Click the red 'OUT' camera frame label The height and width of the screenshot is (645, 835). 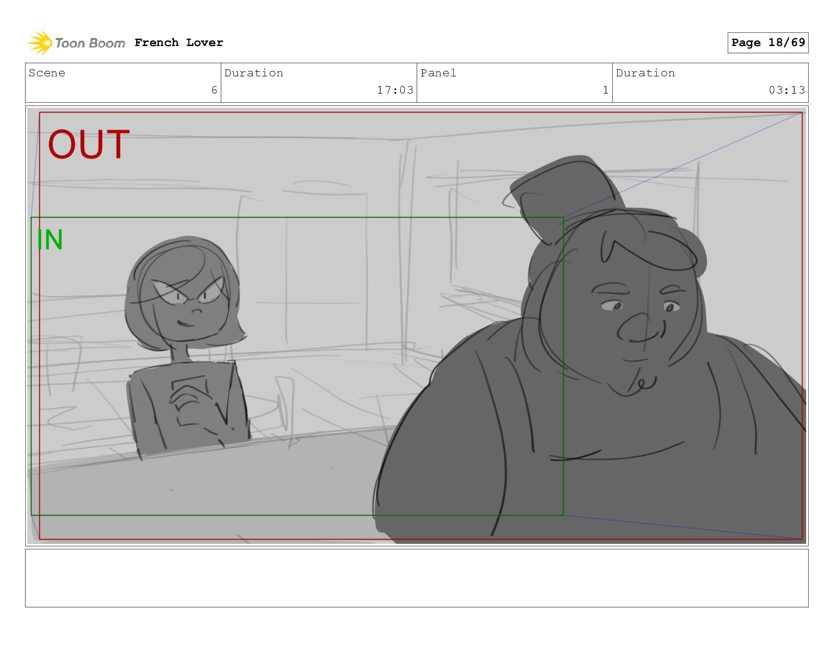tap(89, 145)
